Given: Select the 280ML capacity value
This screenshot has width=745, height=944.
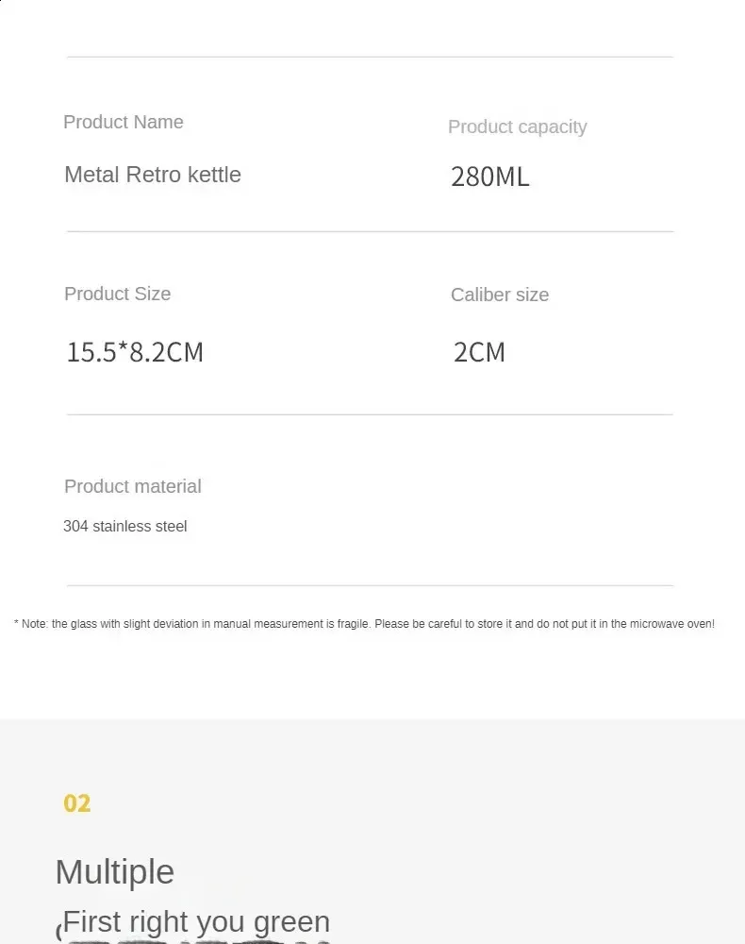Looking at the screenshot, I should coord(490,177).
